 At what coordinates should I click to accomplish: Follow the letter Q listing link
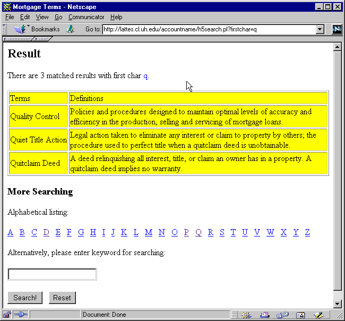click(199, 232)
